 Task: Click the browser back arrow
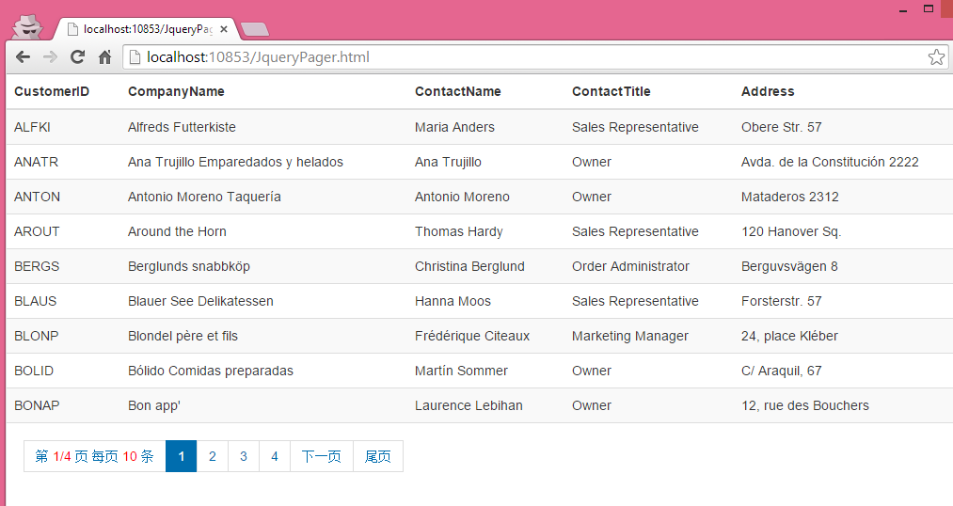point(24,57)
